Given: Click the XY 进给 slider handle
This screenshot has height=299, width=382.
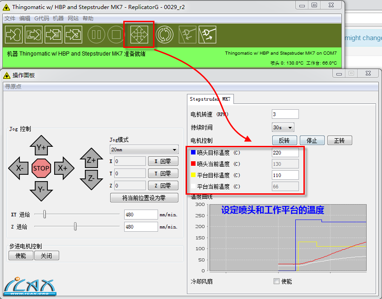Looking at the screenshot, I should point(44,214).
